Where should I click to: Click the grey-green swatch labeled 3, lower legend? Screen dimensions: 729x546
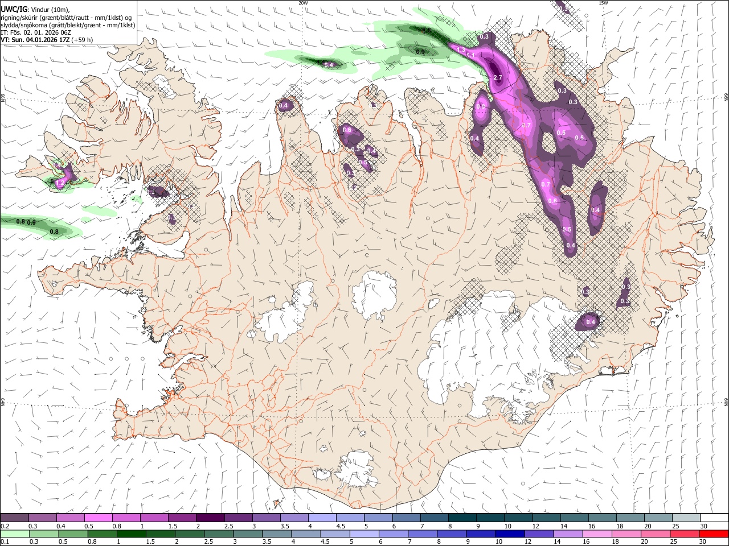pyautogui.click(x=247, y=533)
